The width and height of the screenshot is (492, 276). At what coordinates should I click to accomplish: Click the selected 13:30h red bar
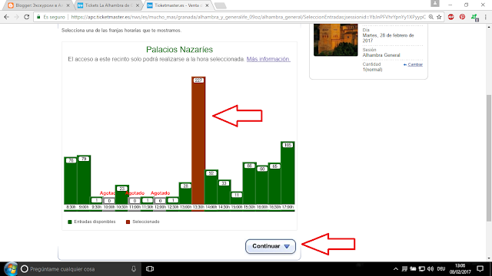(x=198, y=140)
